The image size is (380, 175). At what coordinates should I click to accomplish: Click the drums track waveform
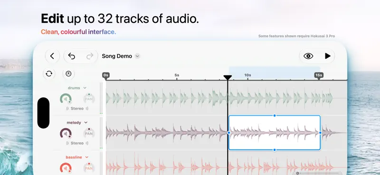tap(219, 98)
